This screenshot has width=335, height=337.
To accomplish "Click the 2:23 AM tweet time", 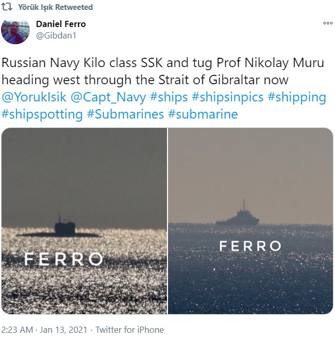I will point(18,330).
